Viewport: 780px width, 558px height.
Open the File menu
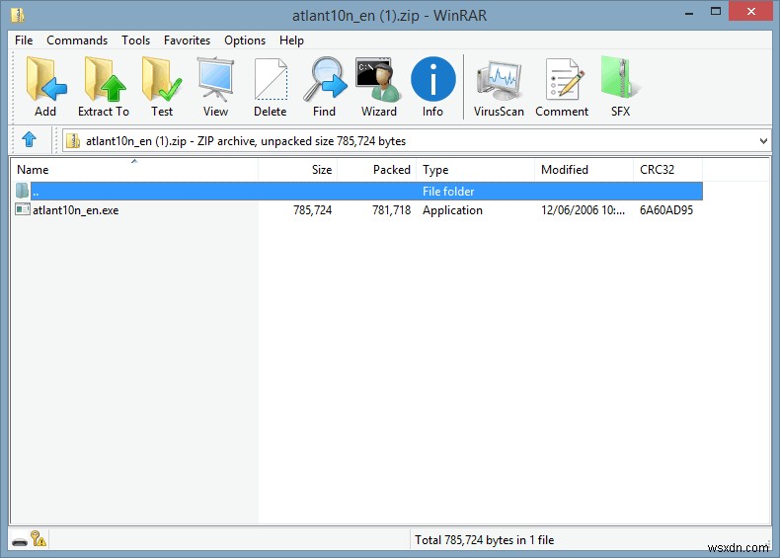tap(24, 40)
